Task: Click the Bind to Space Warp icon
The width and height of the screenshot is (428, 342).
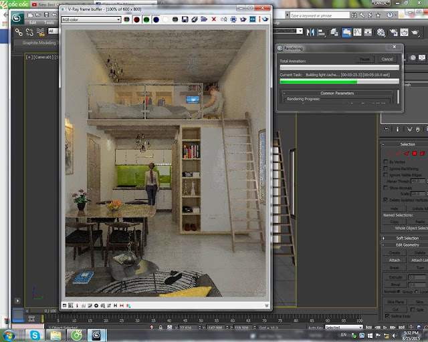Action: (x=40, y=32)
